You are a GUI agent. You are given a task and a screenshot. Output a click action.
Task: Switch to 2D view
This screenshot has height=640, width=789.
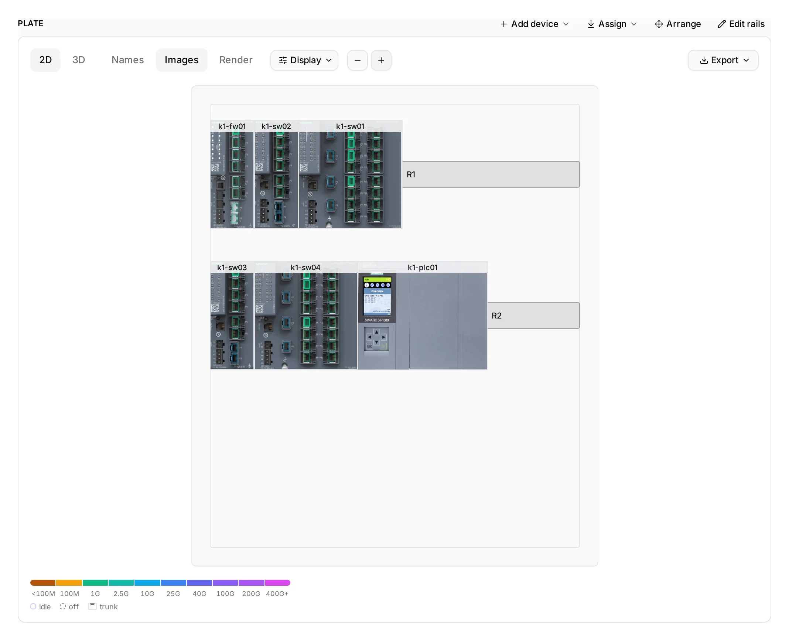(45, 60)
